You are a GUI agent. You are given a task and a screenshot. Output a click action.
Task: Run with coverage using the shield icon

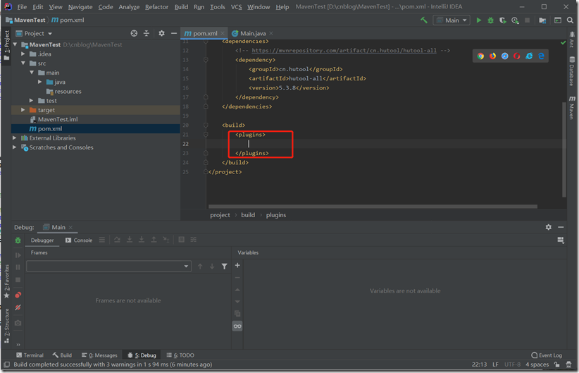(502, 20)
